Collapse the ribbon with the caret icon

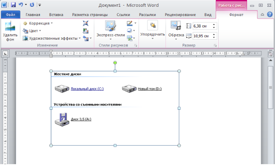point(262,15)
